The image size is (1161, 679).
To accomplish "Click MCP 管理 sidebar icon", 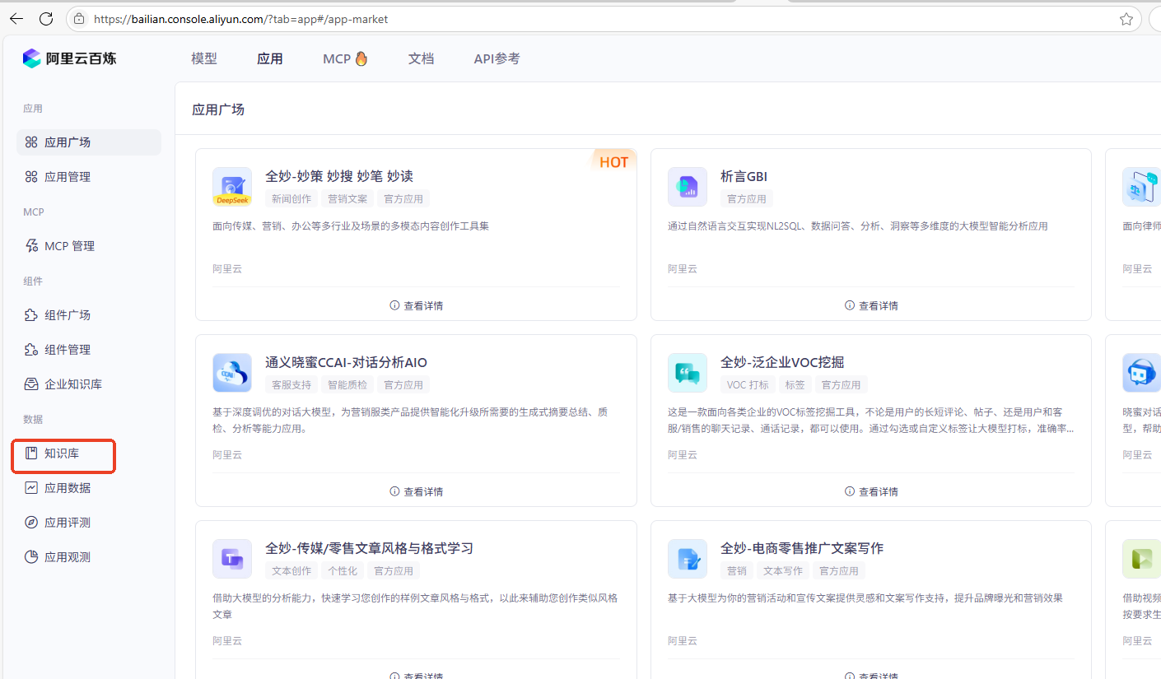I will coord(31,246).
